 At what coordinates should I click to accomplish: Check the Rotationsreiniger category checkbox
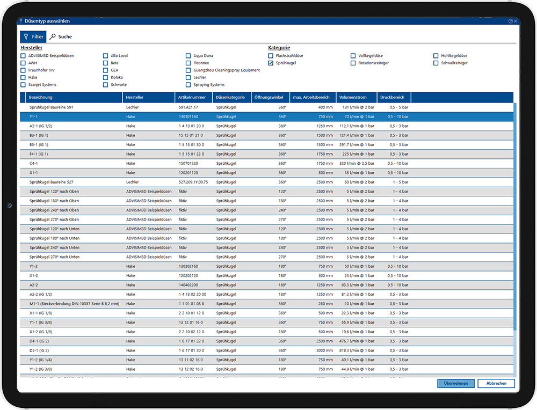[353, 63]
